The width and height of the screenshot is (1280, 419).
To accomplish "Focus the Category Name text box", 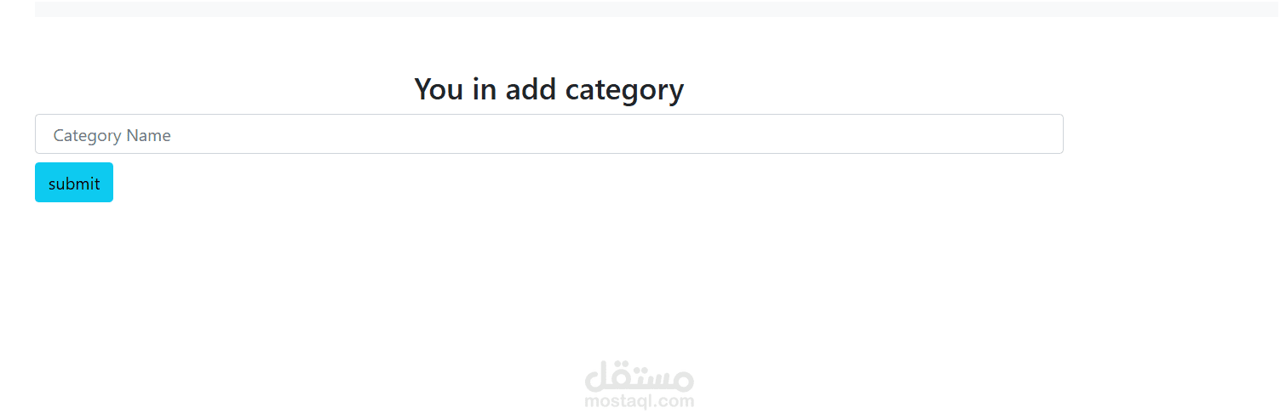I will (548, 134).
